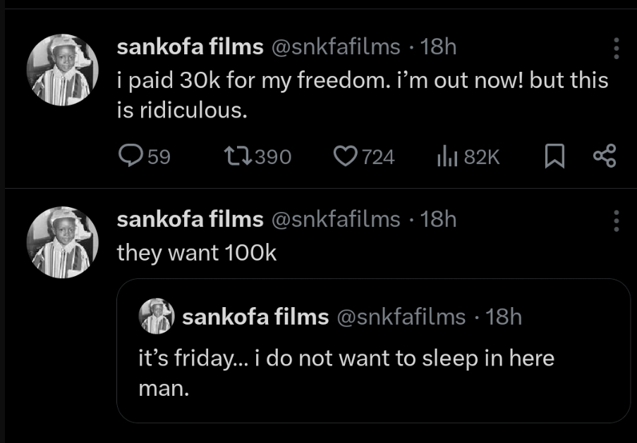Image resolution: width=637 pixels, height=443 pixels.
Task: Click the share icon on first tweet
Action: tap(604, 156)
